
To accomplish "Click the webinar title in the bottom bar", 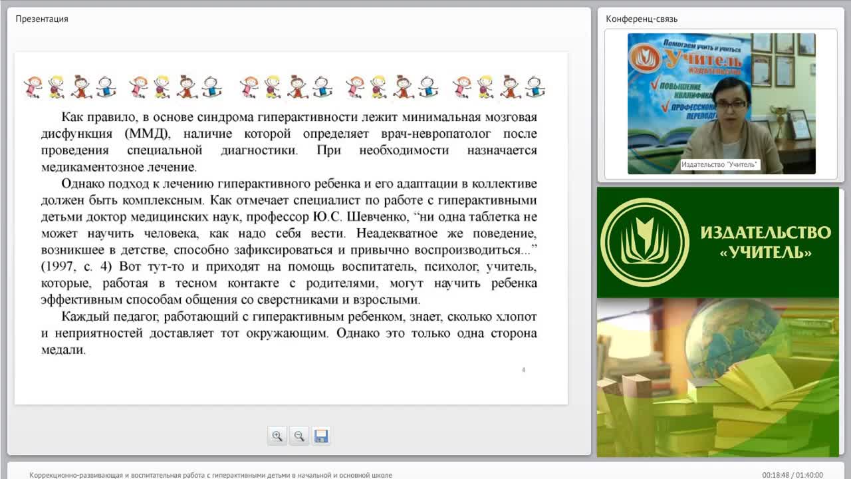I will coord(211,475).
